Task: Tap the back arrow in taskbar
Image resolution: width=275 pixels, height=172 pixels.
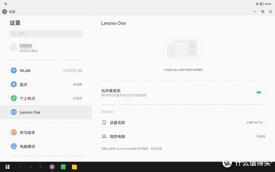Action: tap(21, 167)
